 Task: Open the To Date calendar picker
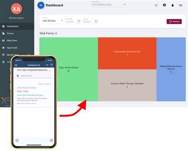click(96, 21)
